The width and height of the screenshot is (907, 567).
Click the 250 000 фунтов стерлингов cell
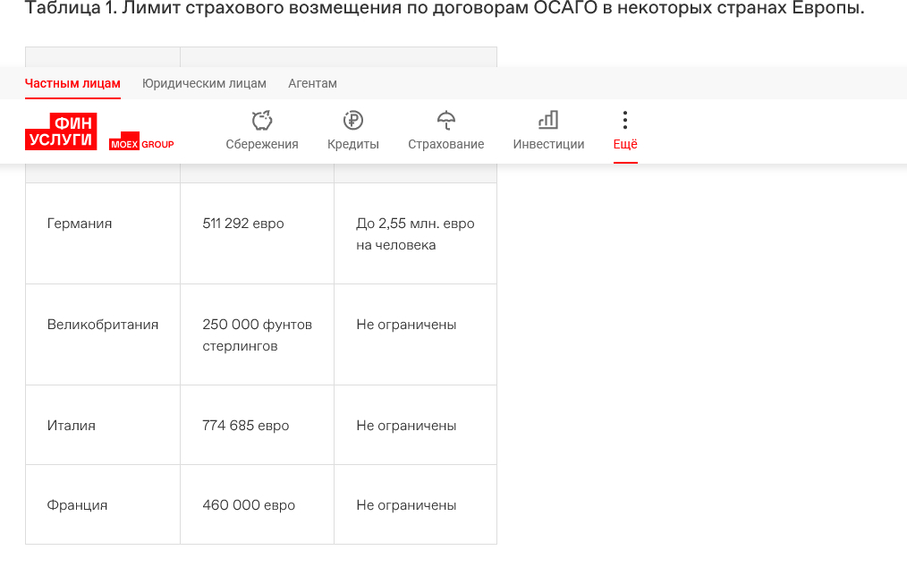click(x=258, y=334)
